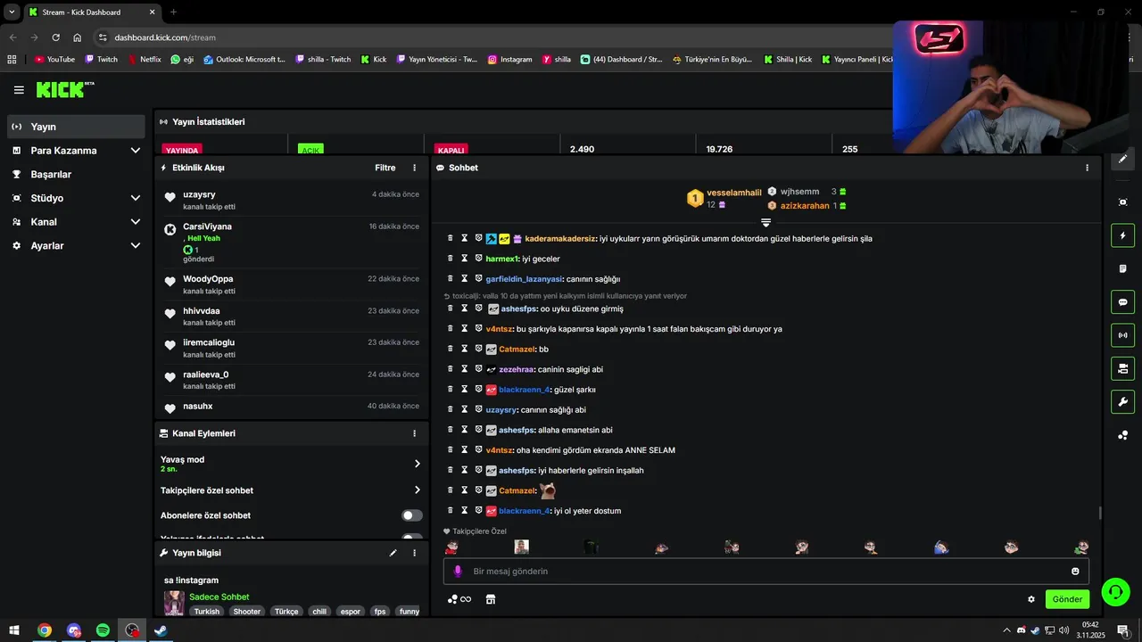Reload the page in the browser toolbar
This screenshot has width=1142, height=642.
(x=56, y=37)
